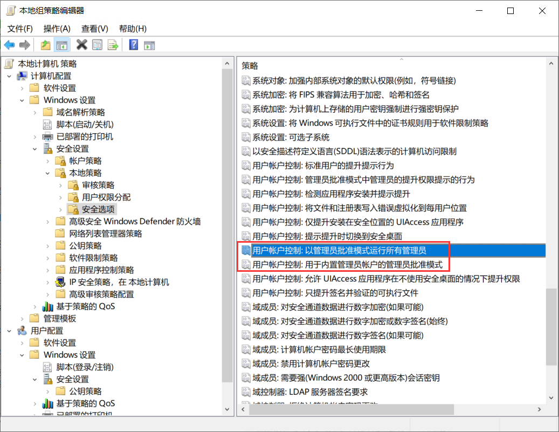The image size is (559, 432).
Task: Expand the 审核策略 node
Action: coord(60,185)
